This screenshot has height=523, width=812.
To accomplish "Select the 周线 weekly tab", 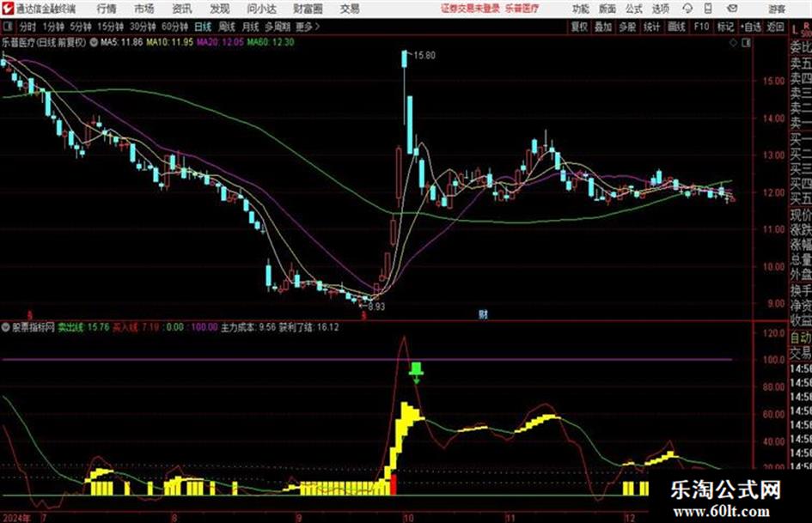I will (x=227, y=27).
